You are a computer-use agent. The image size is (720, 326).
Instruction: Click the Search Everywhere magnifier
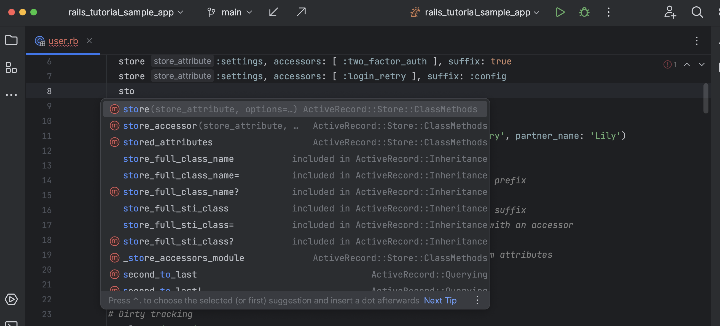pyautogui.click(x=697, y=12)
